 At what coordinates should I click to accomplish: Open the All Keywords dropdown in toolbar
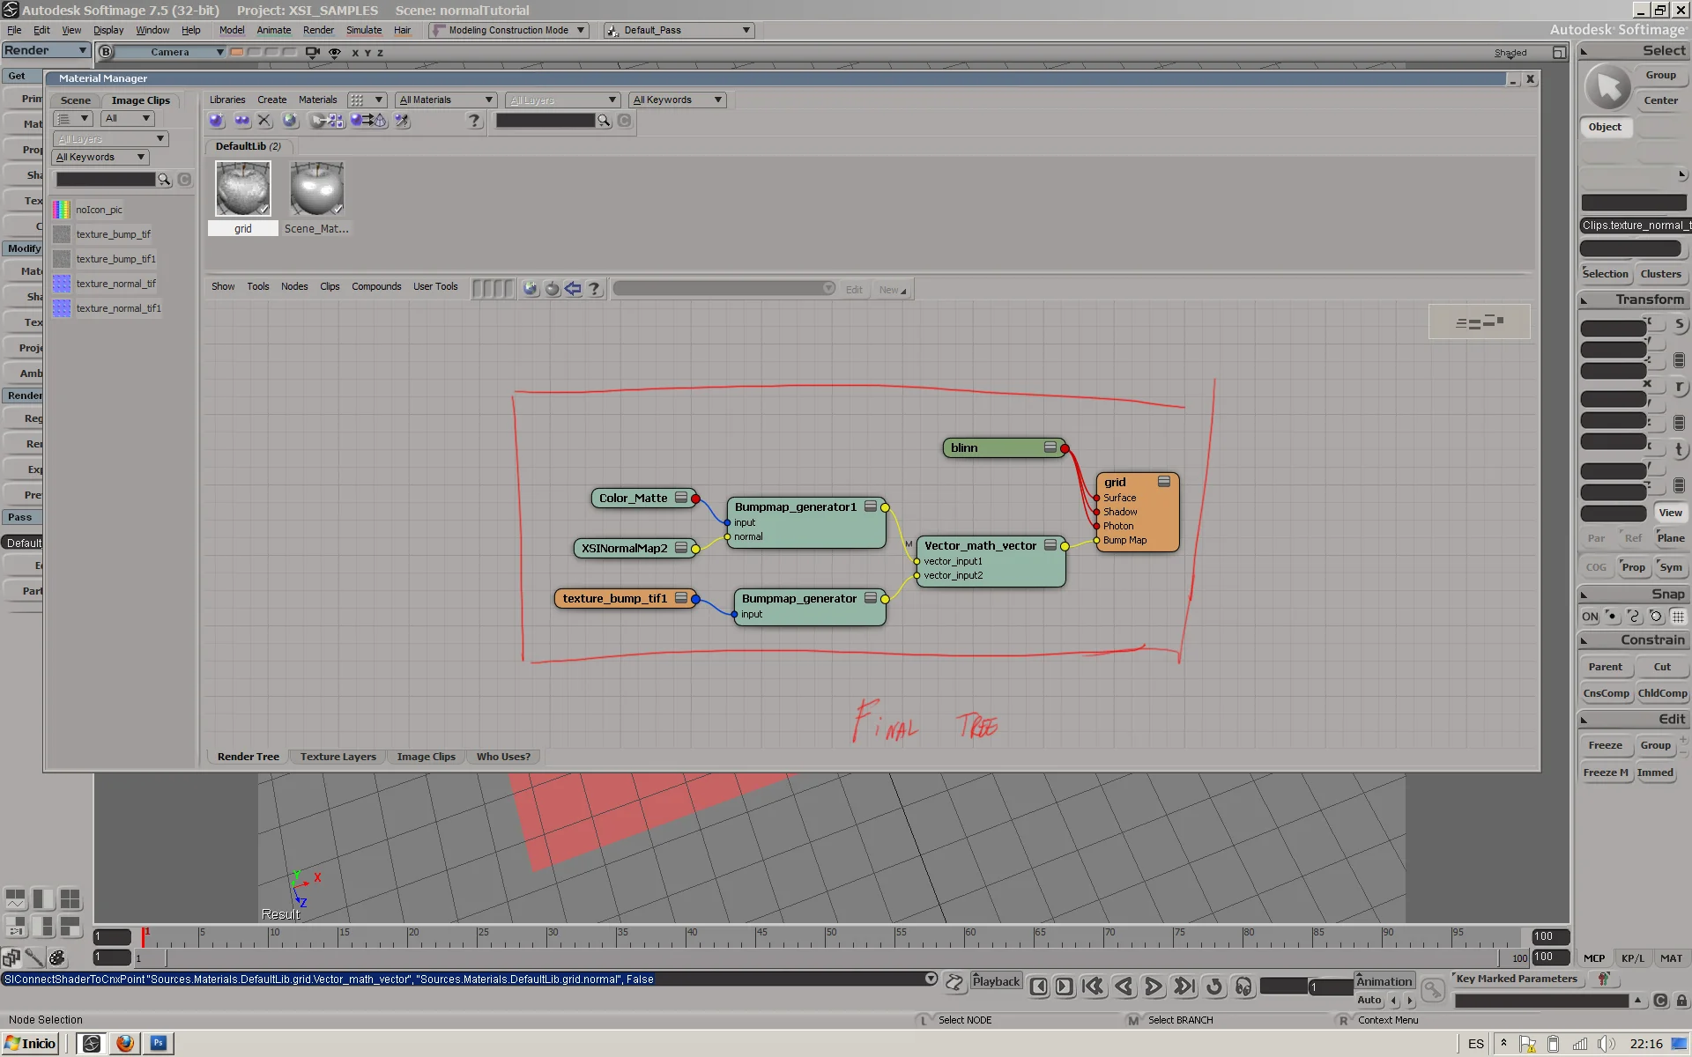678,100
